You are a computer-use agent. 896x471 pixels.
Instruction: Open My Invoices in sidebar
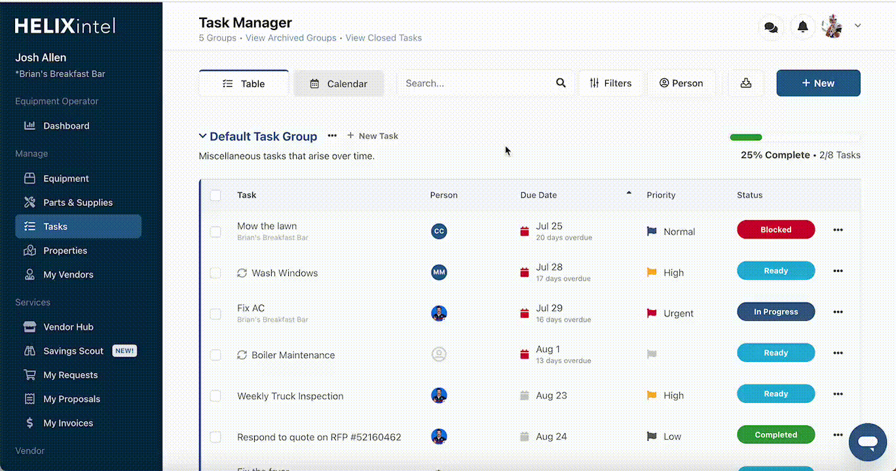(79, 423)
